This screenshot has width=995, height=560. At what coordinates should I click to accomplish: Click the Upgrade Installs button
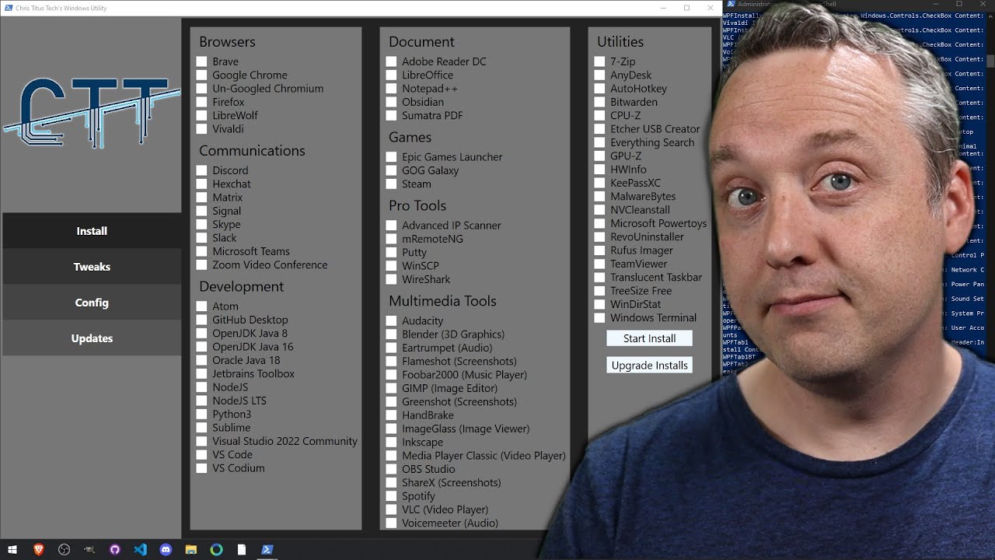point(649,365)
